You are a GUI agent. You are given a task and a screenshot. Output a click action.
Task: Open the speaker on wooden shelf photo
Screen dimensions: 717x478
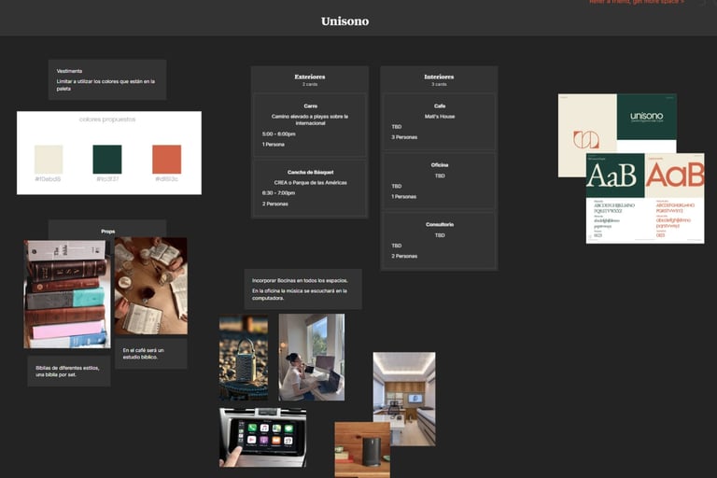coord(362,450)
